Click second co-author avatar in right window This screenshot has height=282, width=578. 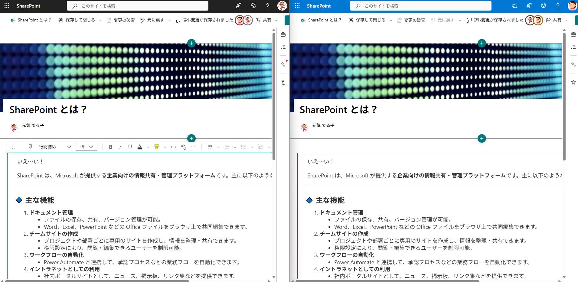click(x=538, y=20)
